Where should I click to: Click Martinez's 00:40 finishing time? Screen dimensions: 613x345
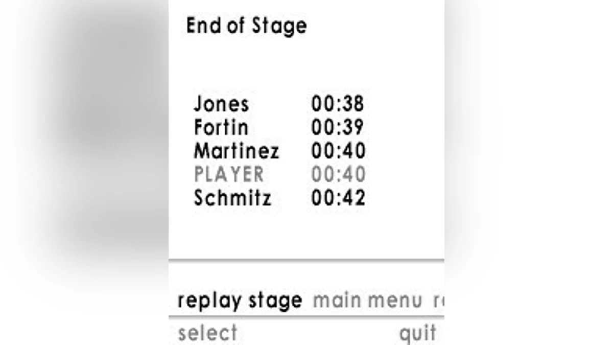pos(338,151)
